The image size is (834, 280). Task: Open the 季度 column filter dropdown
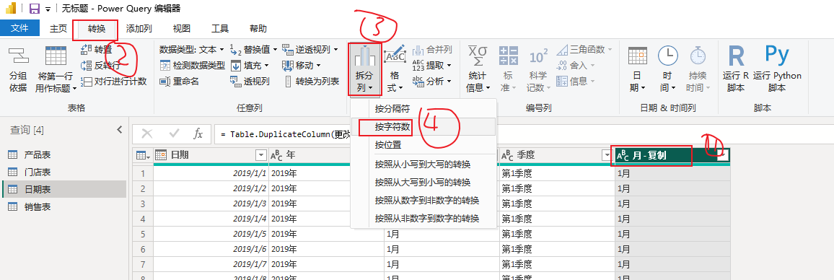coord(606,155)
